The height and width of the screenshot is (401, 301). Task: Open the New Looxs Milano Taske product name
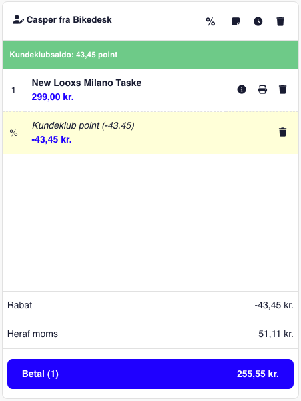[87, 83]
